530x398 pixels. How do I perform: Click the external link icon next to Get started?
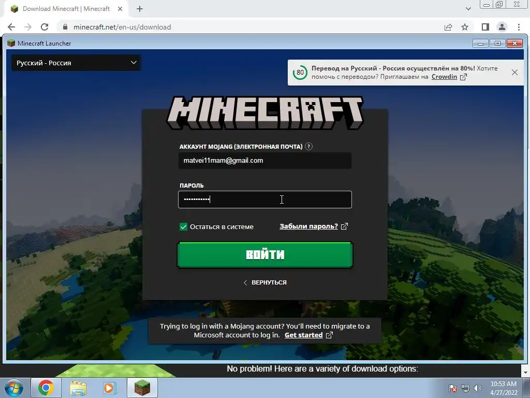329,335
